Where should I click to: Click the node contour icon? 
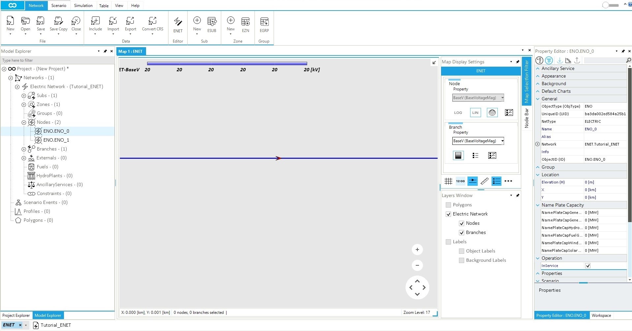click(492, 113)
